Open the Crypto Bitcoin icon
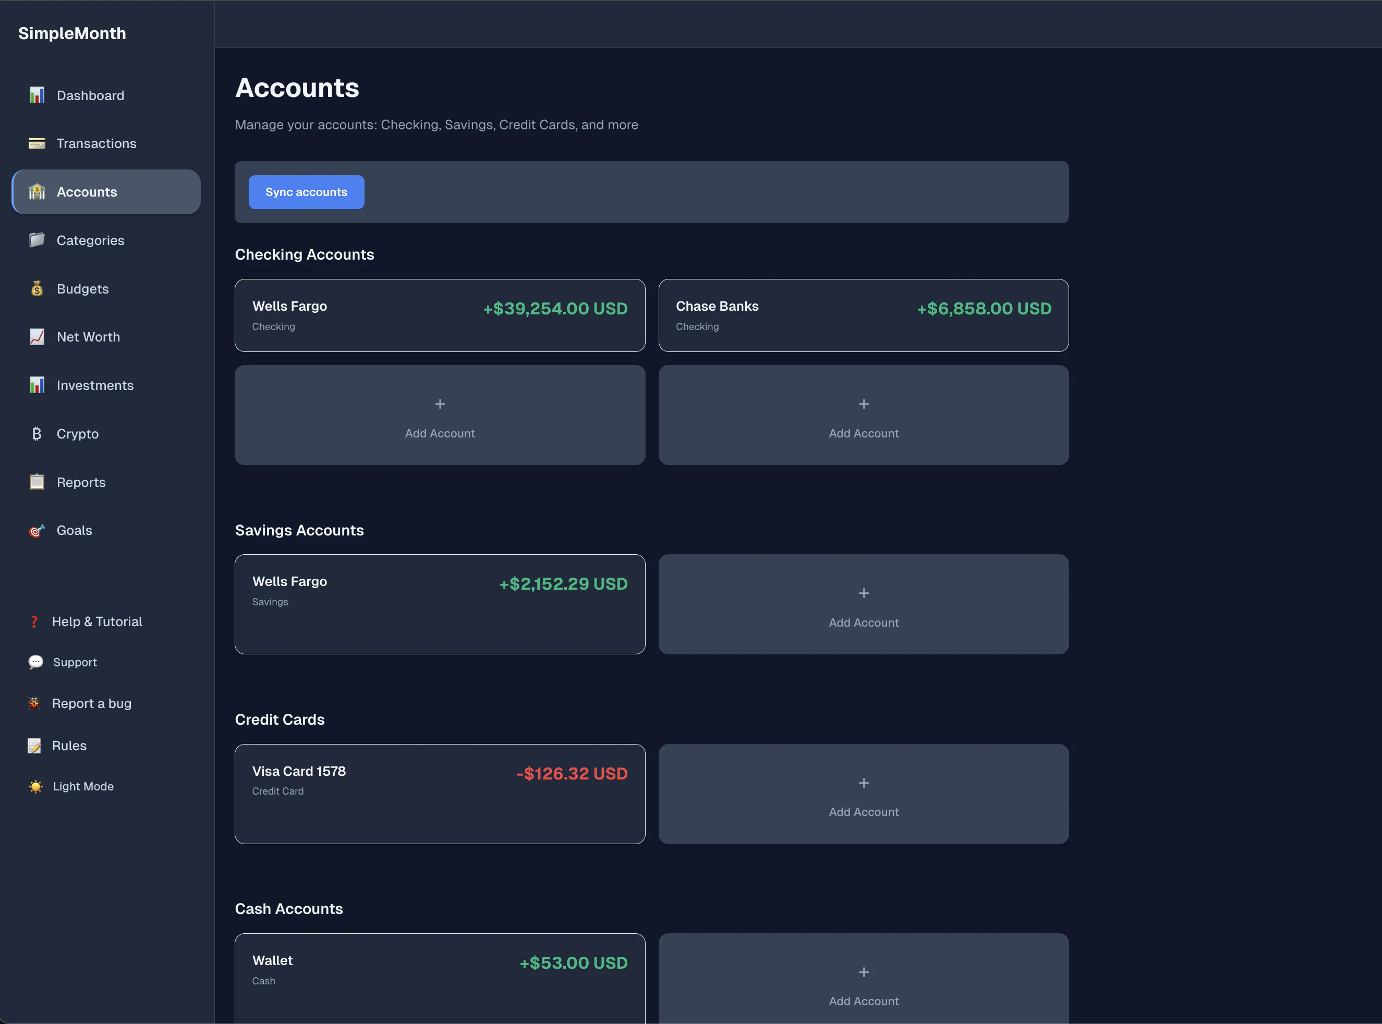This screenshot has height=1024, width=1382. tap(37, 433)
